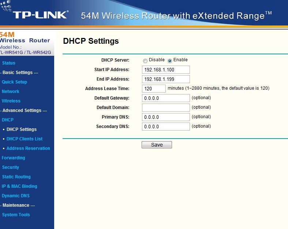Click the Default Gateway input field
288x229 pixels.
point(166,98)
